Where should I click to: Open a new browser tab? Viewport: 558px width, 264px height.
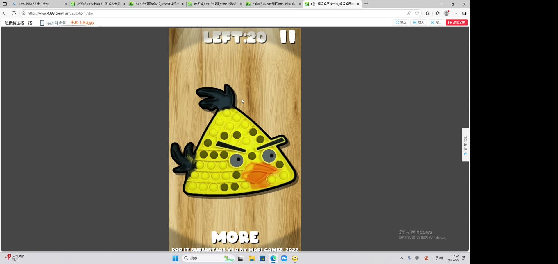tap(366, 4)
